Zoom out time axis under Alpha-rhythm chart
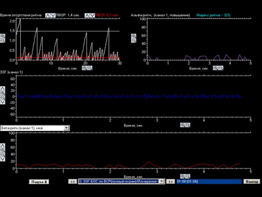Image resolution: width=262 pixels, height=197 pixels. tap(221, 68)
